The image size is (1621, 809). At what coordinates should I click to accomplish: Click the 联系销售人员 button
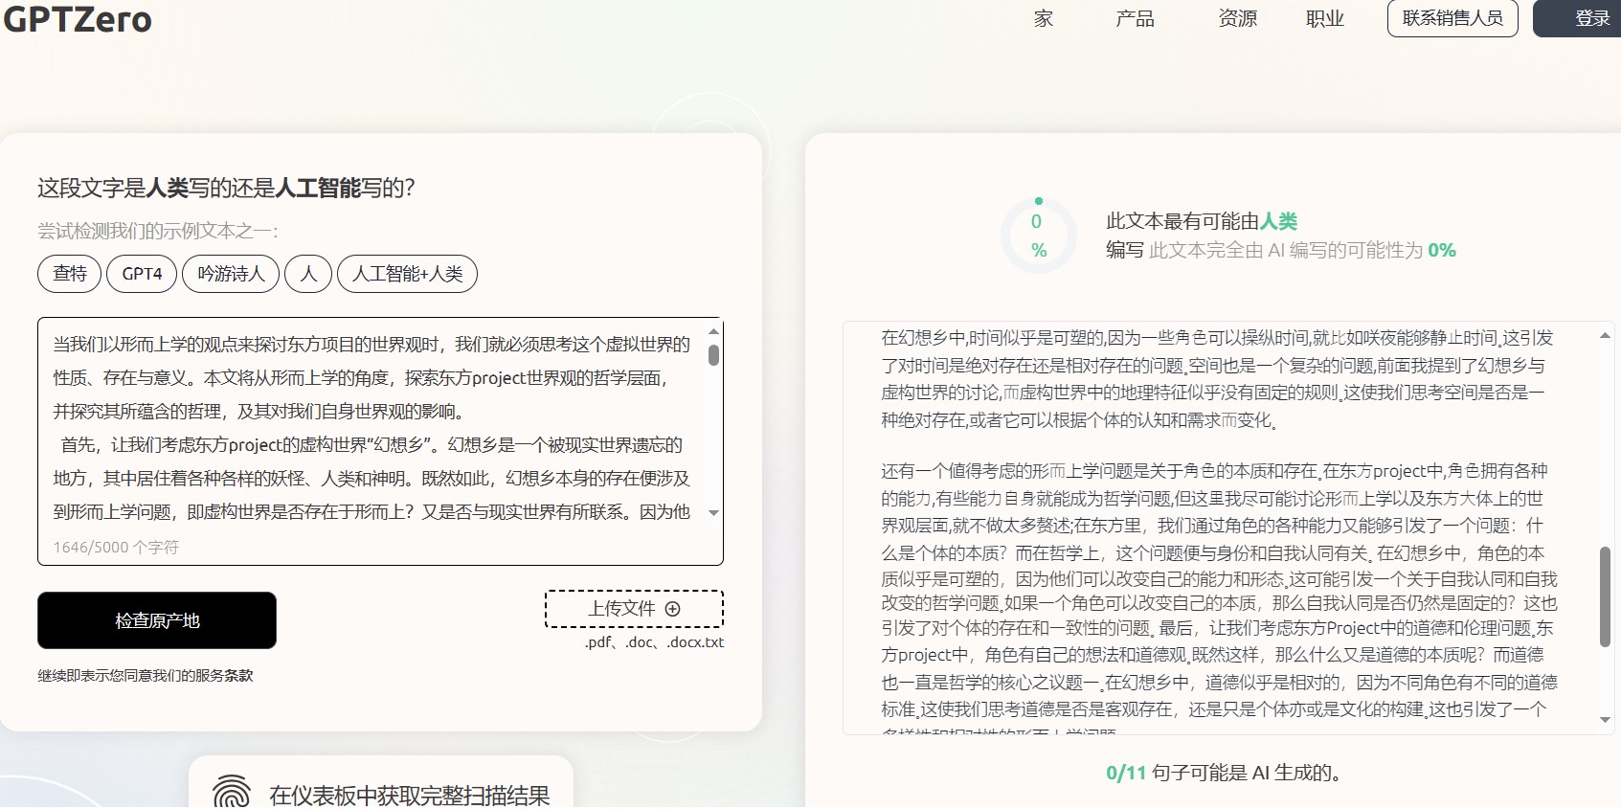[x=1452, y=18]
